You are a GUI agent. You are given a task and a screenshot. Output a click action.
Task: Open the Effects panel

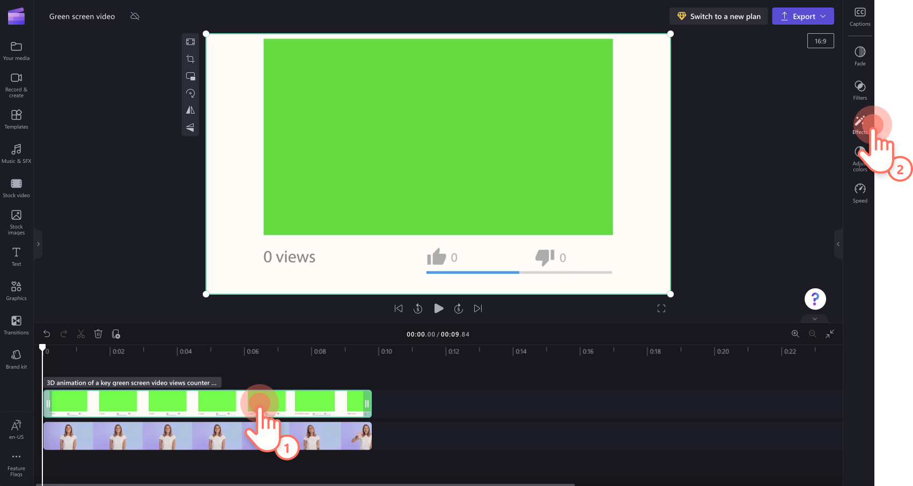click(859, 123)
